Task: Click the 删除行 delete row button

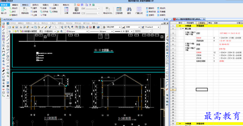Action: coord(13,15)
